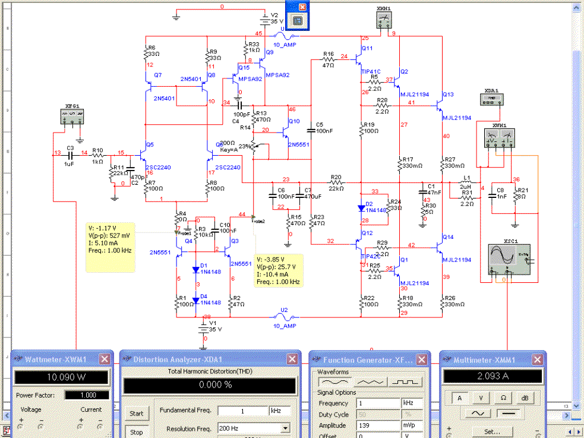This screenshot has height=438, width=584.
Task: Click the Probe2 readout showing V: -3.85 V
Action: [x=279, y=270]
